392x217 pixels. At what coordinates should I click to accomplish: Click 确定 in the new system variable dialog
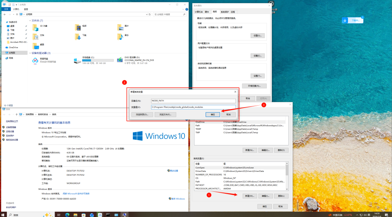coord(213,114)
